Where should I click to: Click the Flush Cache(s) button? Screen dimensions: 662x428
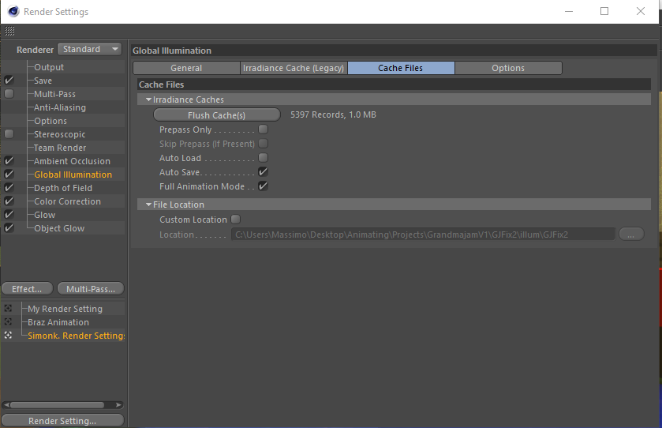coord(216,115)
